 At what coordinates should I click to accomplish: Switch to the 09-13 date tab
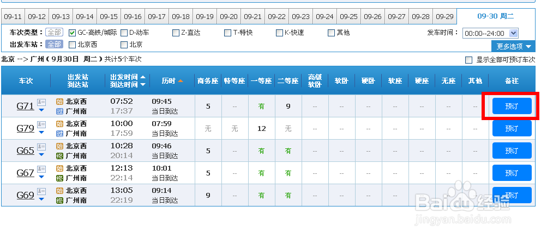(x=61, y=16)
